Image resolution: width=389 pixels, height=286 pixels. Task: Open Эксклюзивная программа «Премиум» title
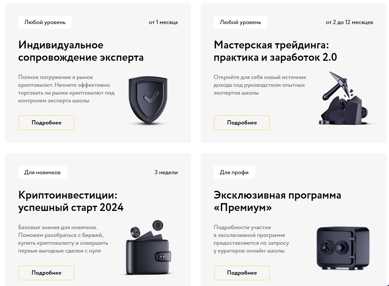(277, 201)
